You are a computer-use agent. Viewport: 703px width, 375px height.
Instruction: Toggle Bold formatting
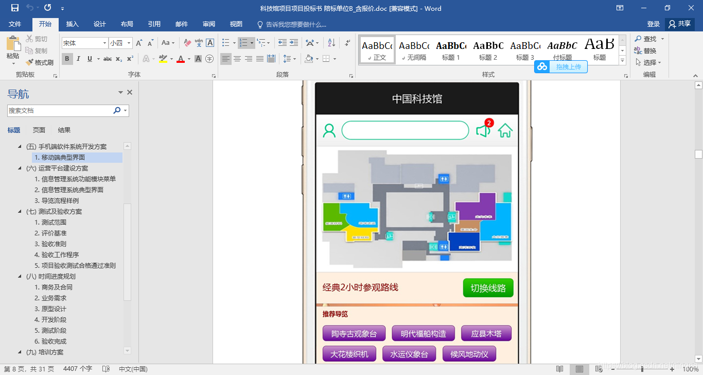tap(67, 59)
